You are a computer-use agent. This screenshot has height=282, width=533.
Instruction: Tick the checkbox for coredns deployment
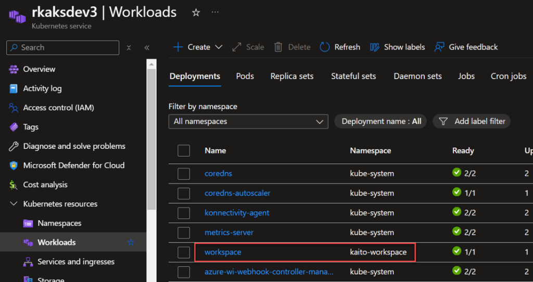point(184,174)
